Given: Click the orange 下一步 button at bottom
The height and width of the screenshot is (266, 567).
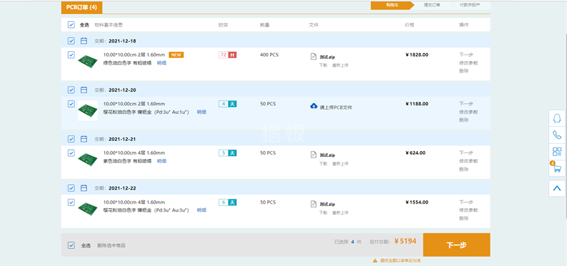Looking at the screenshot, I should pos(456,245).
